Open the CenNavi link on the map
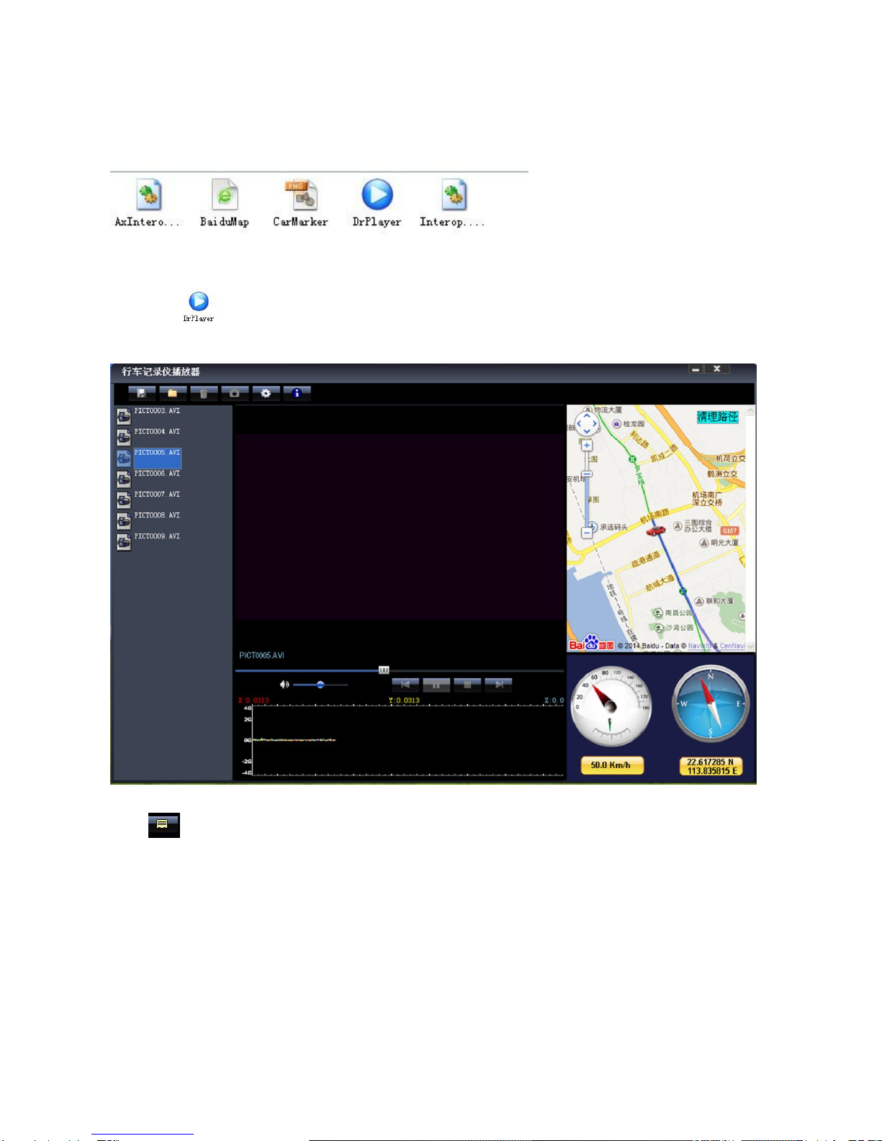Screen dimensions: 882x1141 pyautogui.click(x=732, y=646)
